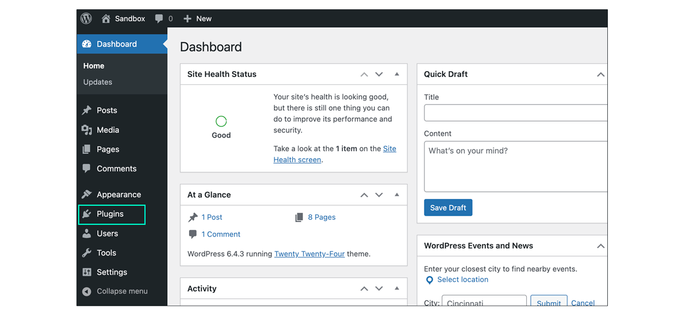Click the WordPress logo icon
Screen dimensions: 694x318
(x=86, y=19)
